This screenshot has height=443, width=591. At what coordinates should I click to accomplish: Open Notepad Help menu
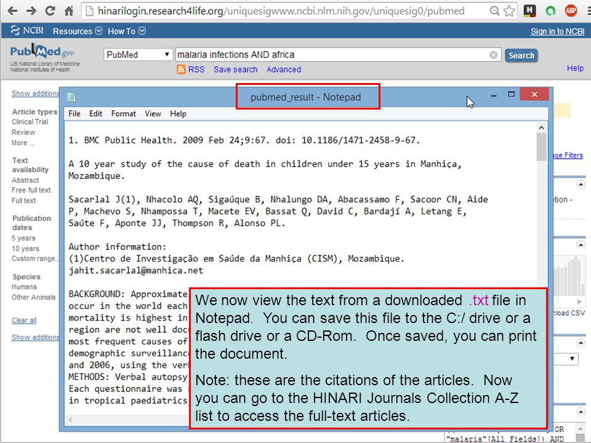[x=178, y=114]
